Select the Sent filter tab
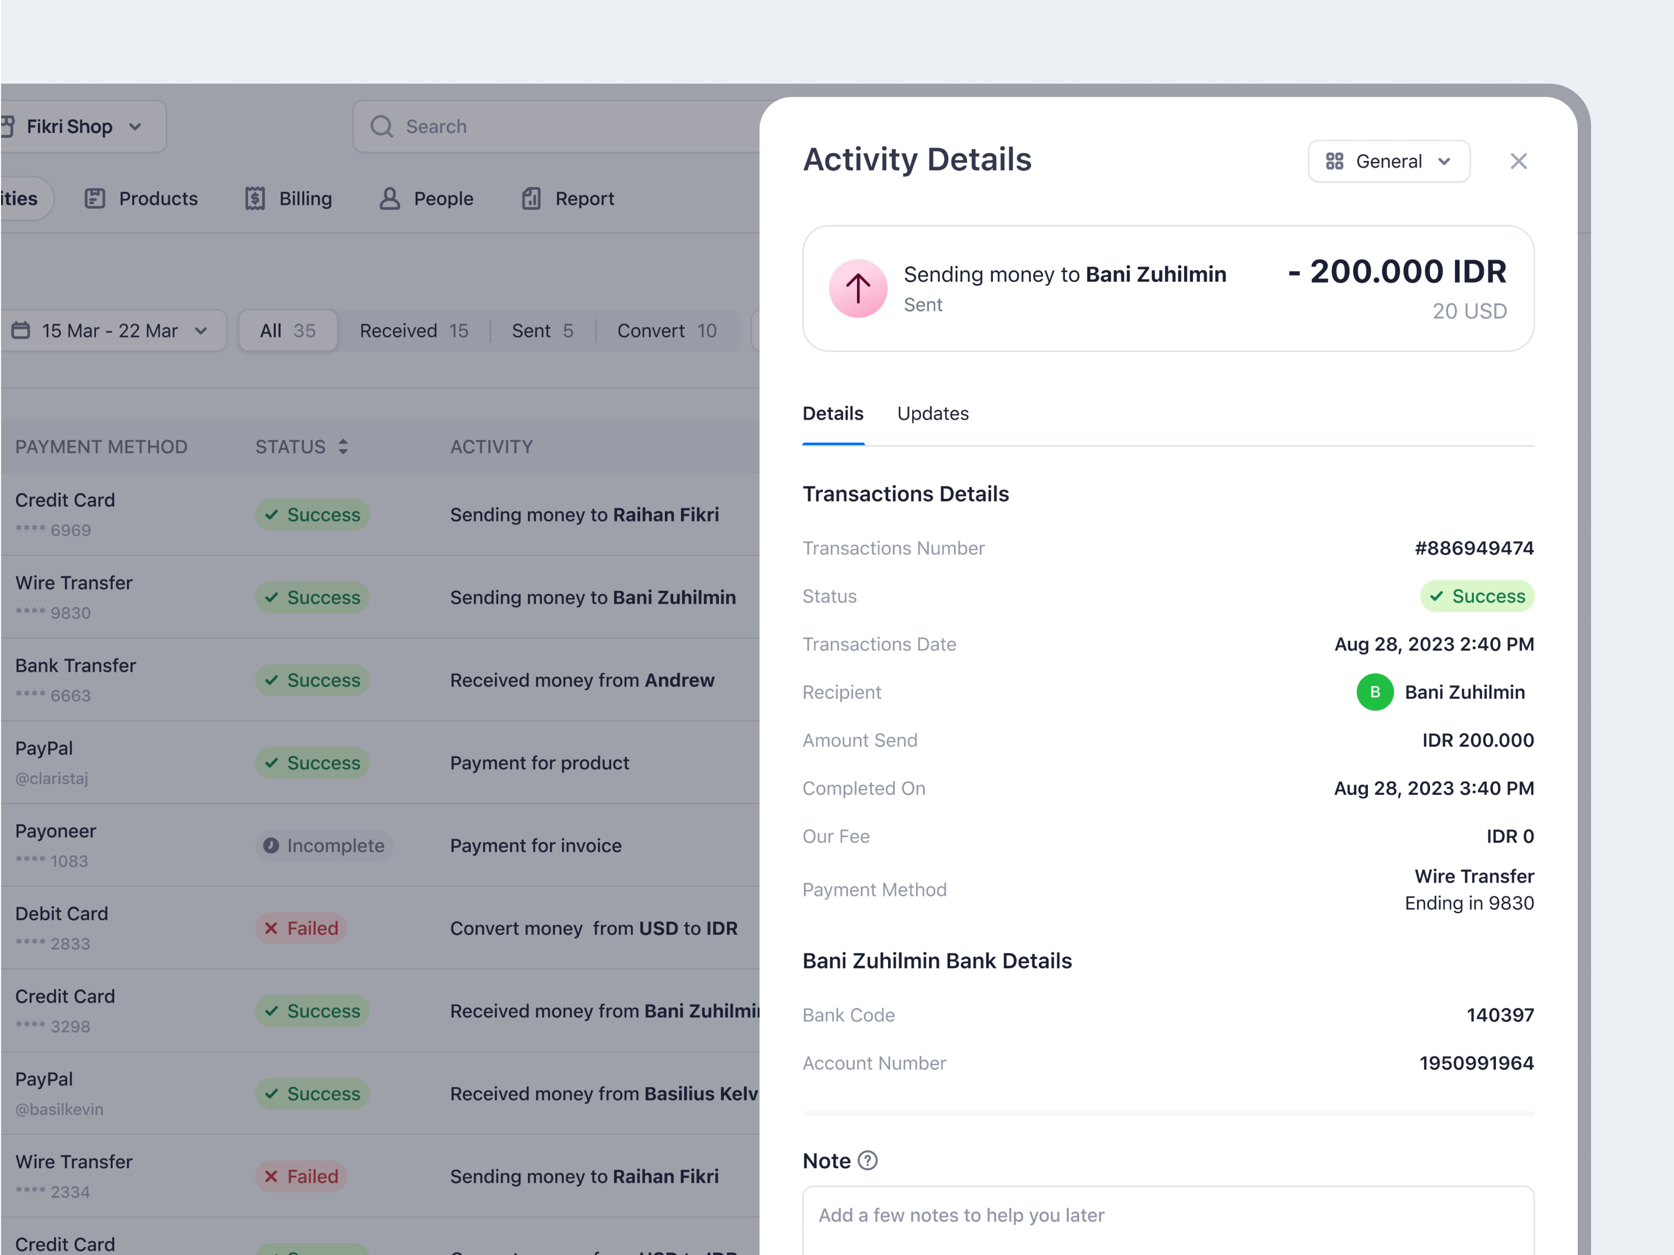Screen dimensions: 1674x1255 (542, 330)
